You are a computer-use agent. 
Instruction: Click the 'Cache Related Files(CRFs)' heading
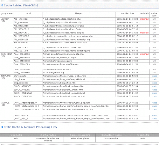[x=21, y=5]
